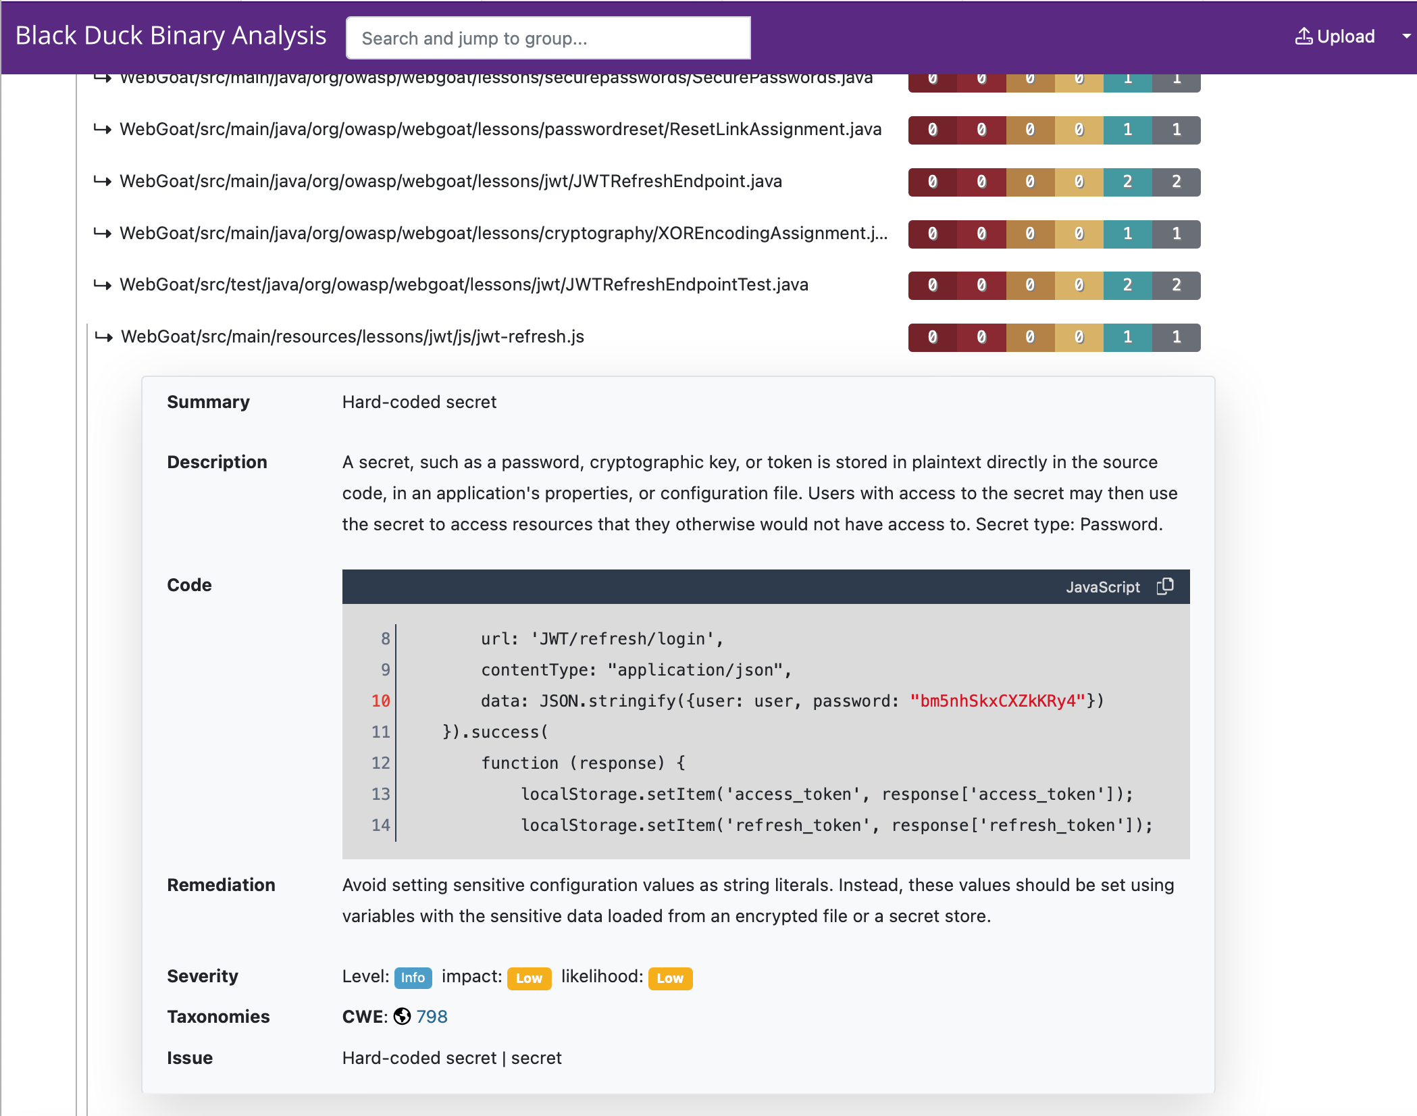1417x1116 pixels.
Task: Toggle the Low likelihood badge
Action: (x=669, y=979)
